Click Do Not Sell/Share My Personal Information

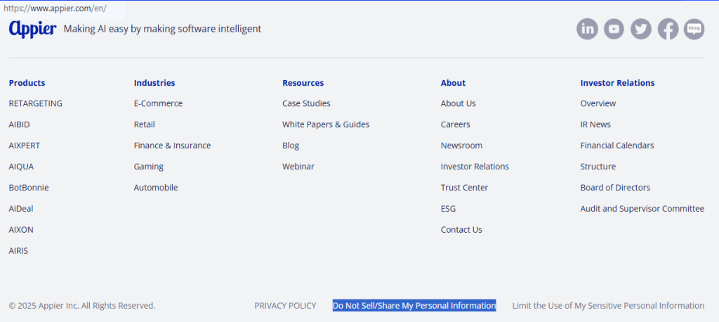pos(414,306)
